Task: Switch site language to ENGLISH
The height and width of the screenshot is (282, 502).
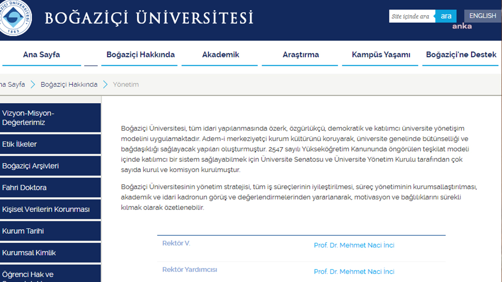Action: click(482, 15)
